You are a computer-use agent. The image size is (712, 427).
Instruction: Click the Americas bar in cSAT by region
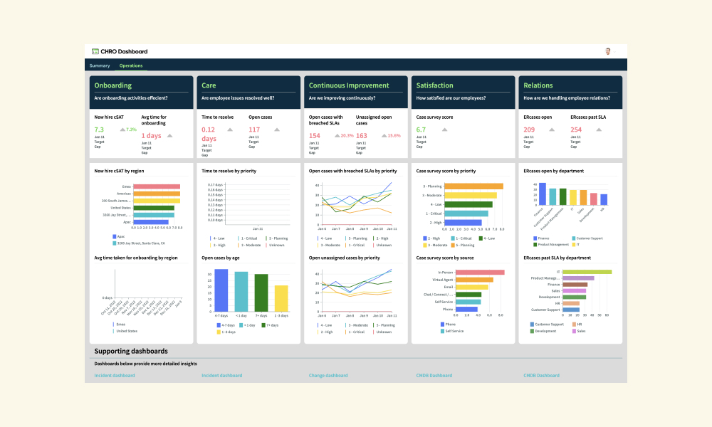(x=157, y=194)
